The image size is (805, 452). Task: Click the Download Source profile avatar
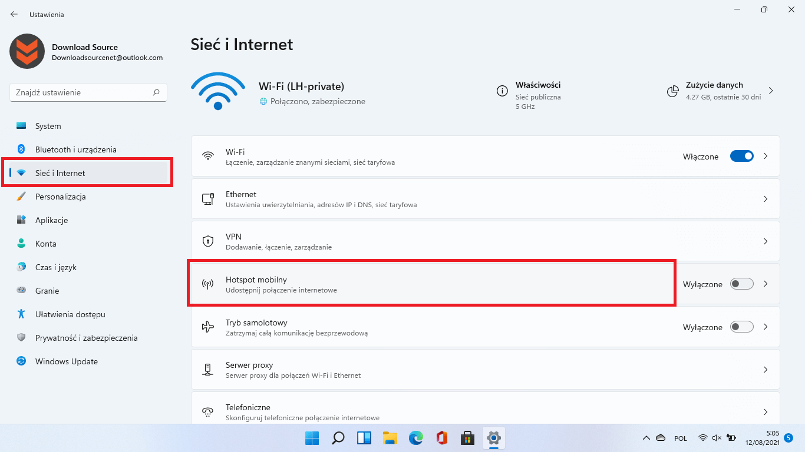tap(27, 51)
